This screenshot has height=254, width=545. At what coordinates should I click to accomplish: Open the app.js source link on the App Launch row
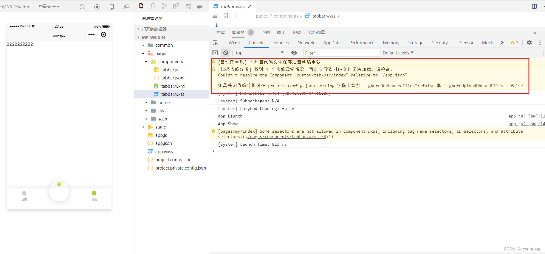(x=527, y=116)
